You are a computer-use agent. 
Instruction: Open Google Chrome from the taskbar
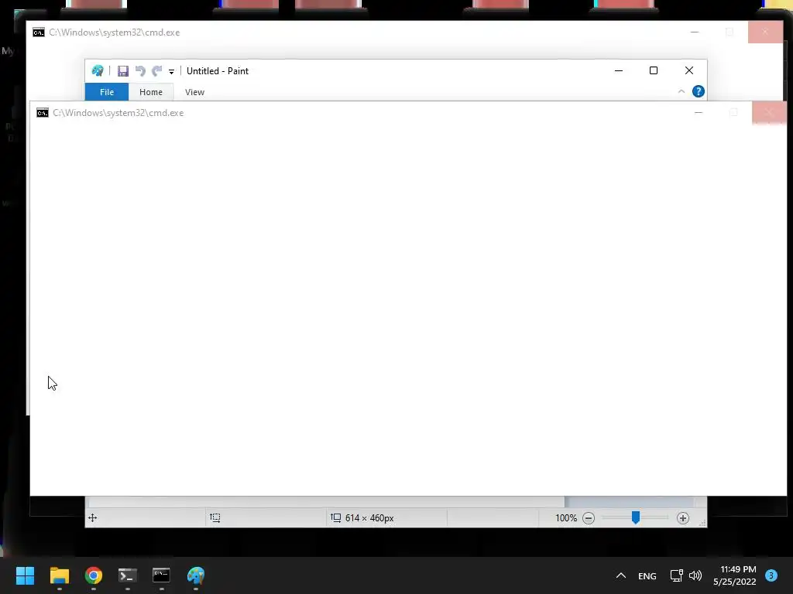94,575
